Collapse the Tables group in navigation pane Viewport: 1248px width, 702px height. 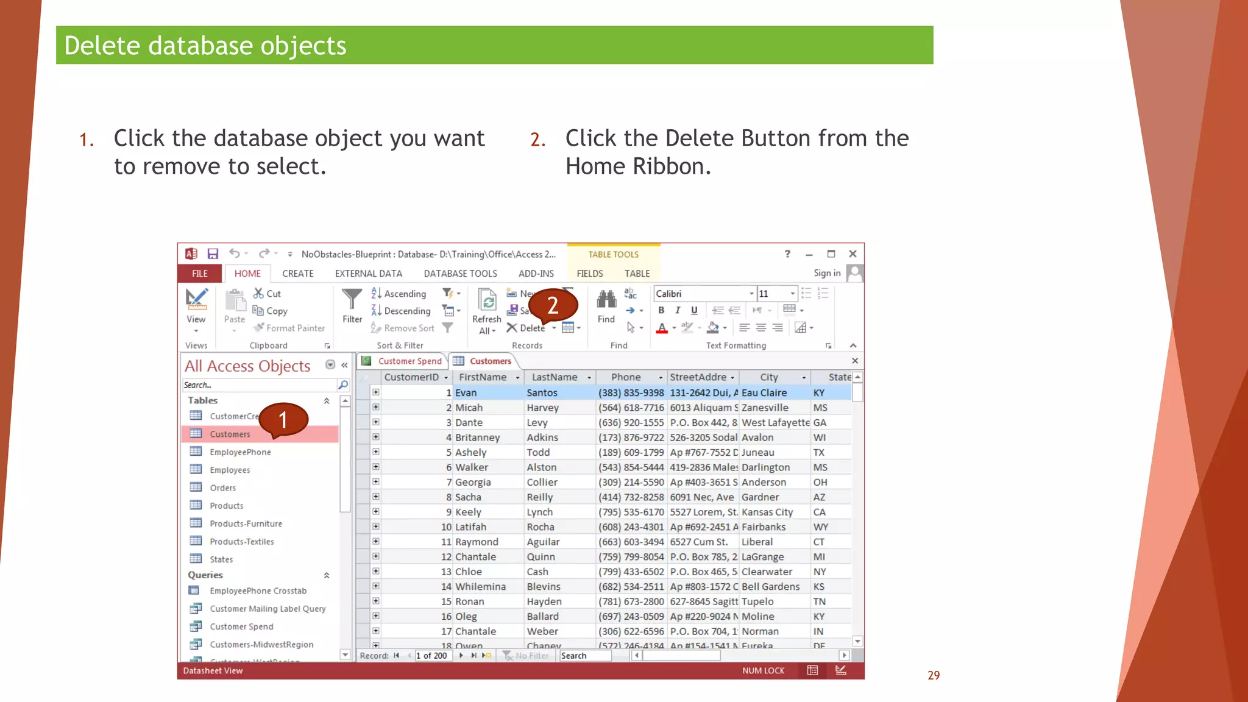(x=327, y=400)
